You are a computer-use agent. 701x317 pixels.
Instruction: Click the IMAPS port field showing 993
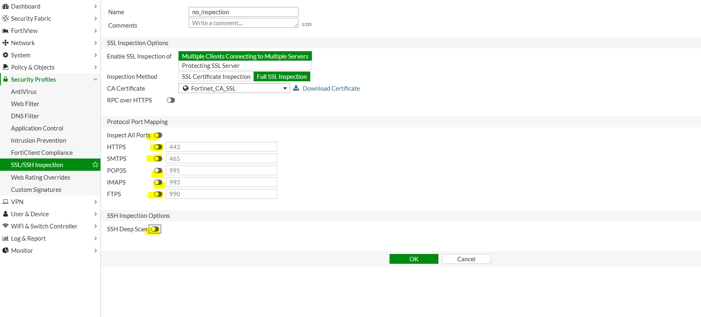coord(222,182)
